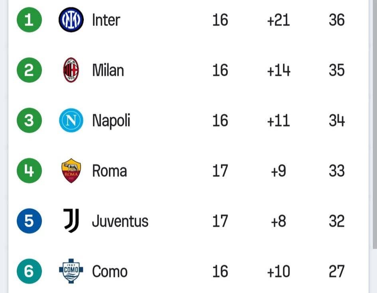Select the Napoli club logo

click(71, 121)
